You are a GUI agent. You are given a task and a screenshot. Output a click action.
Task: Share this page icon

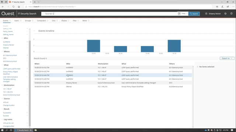228,7
